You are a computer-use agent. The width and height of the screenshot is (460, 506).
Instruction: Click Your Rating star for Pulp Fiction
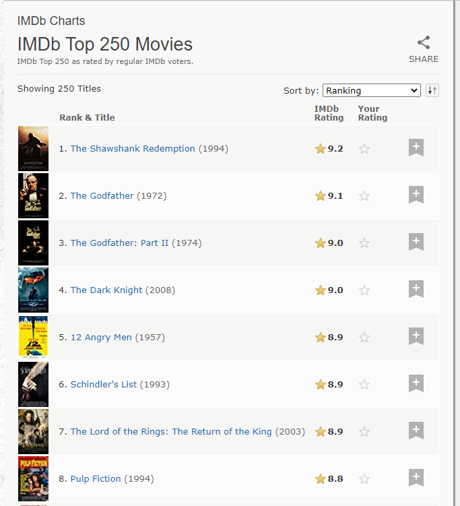tap(364, 479)
